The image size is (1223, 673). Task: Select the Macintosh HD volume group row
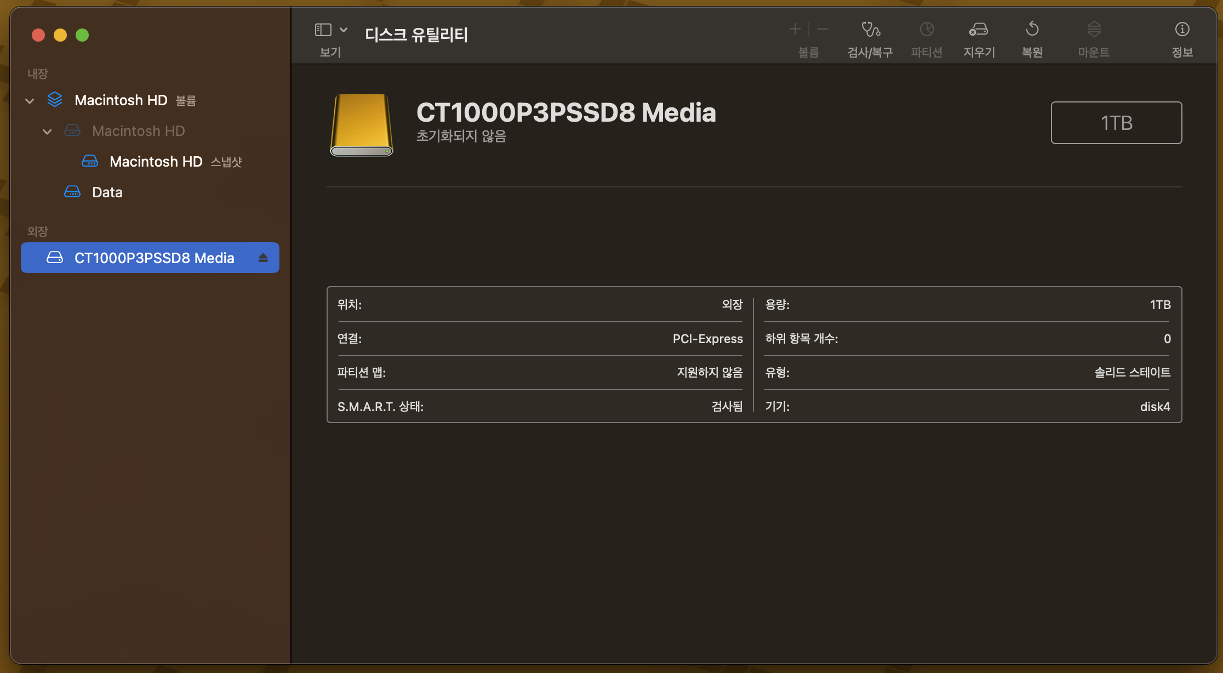(x=121, y=100)
